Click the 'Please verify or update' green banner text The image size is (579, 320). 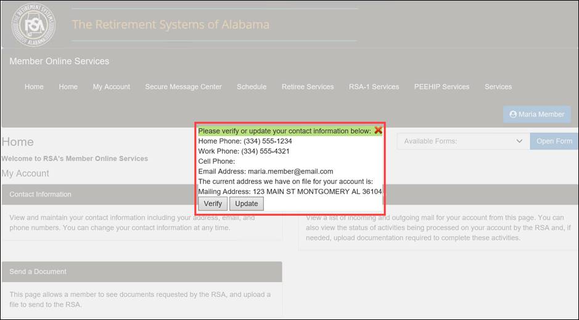(284, 131)
